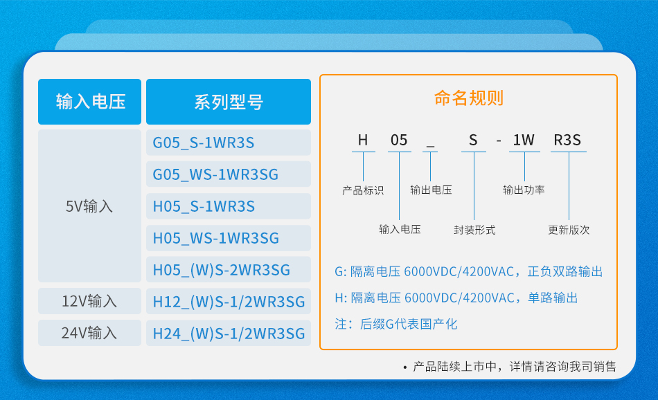Screen dimensions: 658x400
Task: Click the 命名规则 heading
Action: (x=468, y=98)
